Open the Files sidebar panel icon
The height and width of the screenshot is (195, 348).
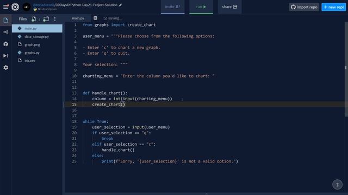[6, 20]
